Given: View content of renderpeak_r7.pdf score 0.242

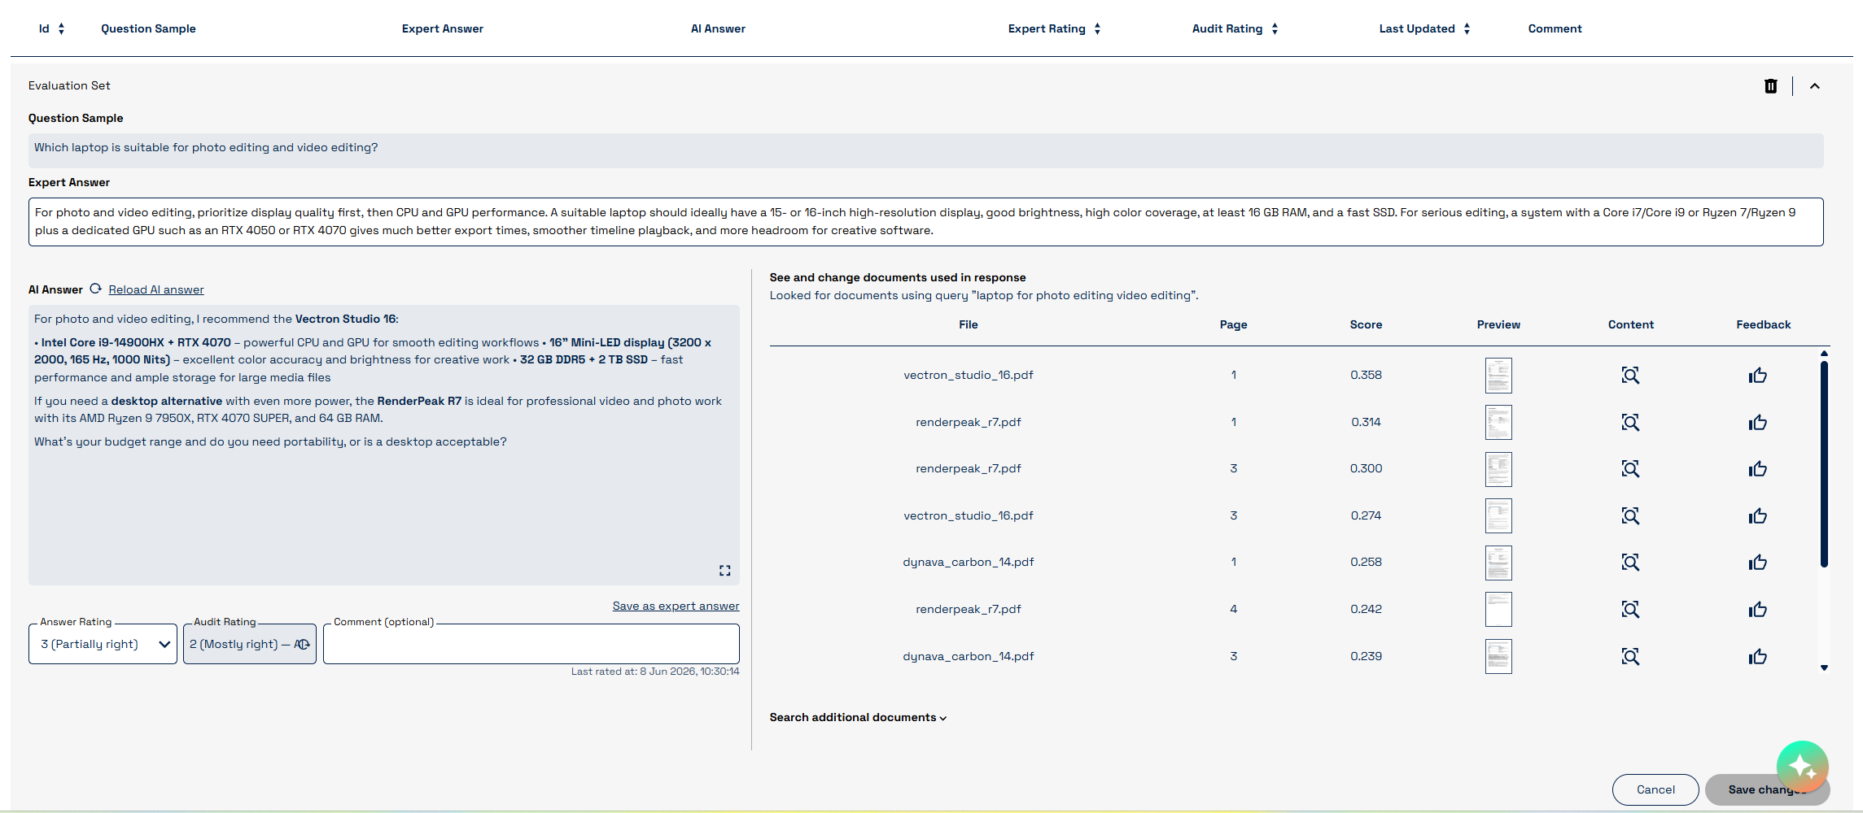Looking at the screenshot, I should tap(1630, 609).
